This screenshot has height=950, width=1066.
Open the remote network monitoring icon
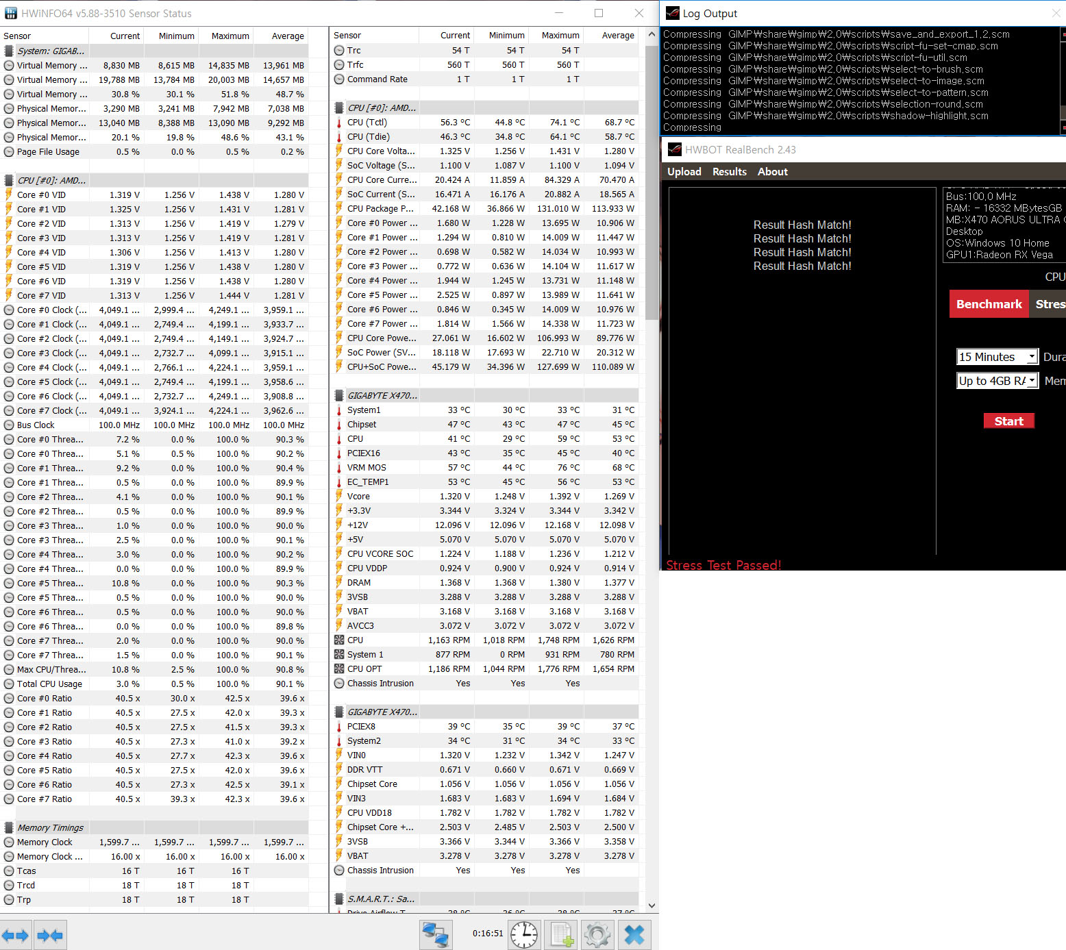tap(435, 934)
